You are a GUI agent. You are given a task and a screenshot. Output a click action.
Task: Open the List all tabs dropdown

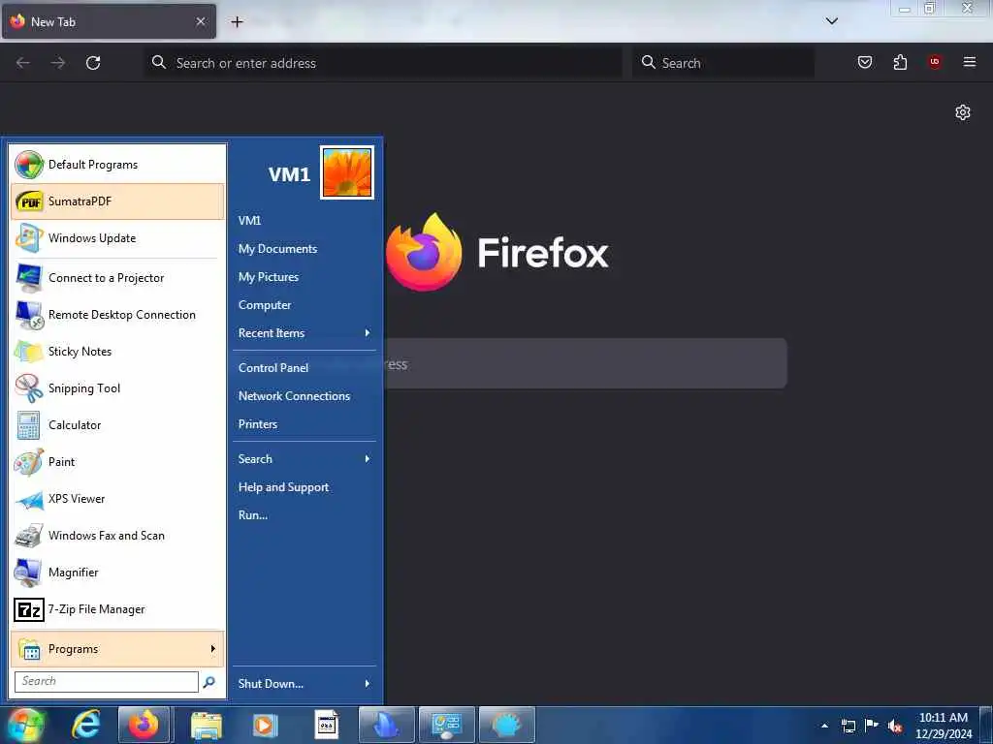tap(832, 21)
